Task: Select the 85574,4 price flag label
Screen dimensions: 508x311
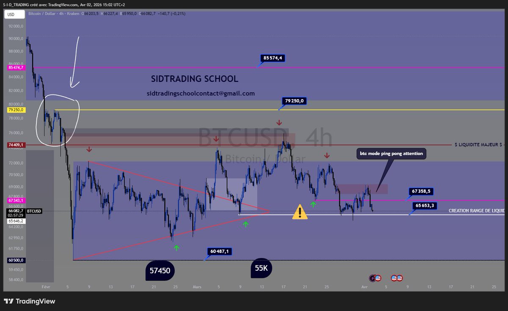Action: pyautogui.click(x=273, y=58)
